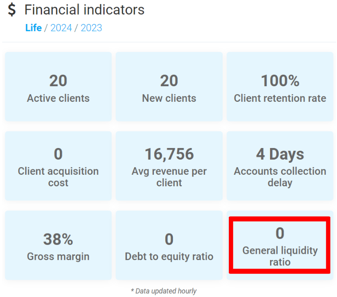Click the Client retention rate label
Viewport: 337px width, 297px height.
click(x=280, y=98)
